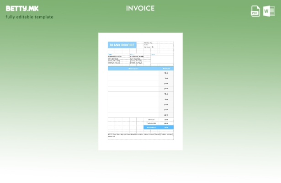The height and width of the screenshot is (183, 281).
Task: Select the second COMPANY NAME field in the middle
Action: [137, 57]
